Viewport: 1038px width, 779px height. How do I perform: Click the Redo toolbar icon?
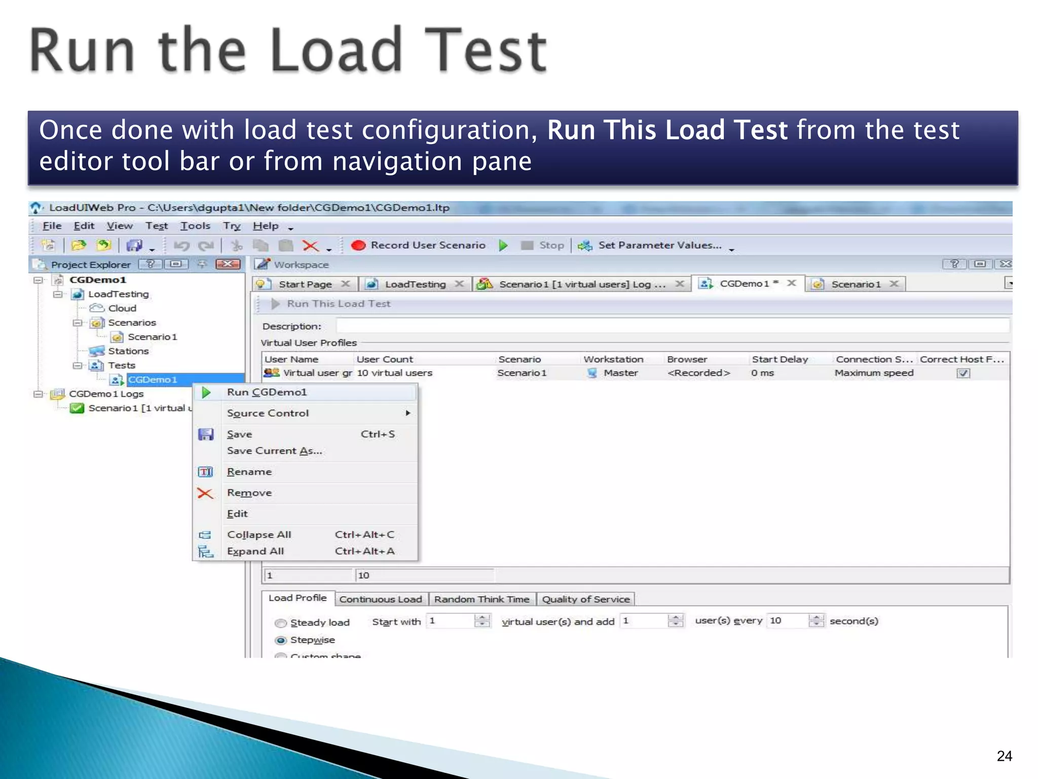point(206,246)
